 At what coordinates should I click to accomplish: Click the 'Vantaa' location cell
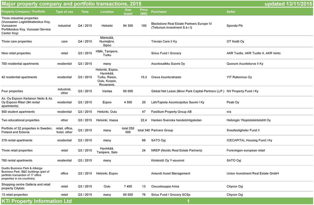point(107,91)
